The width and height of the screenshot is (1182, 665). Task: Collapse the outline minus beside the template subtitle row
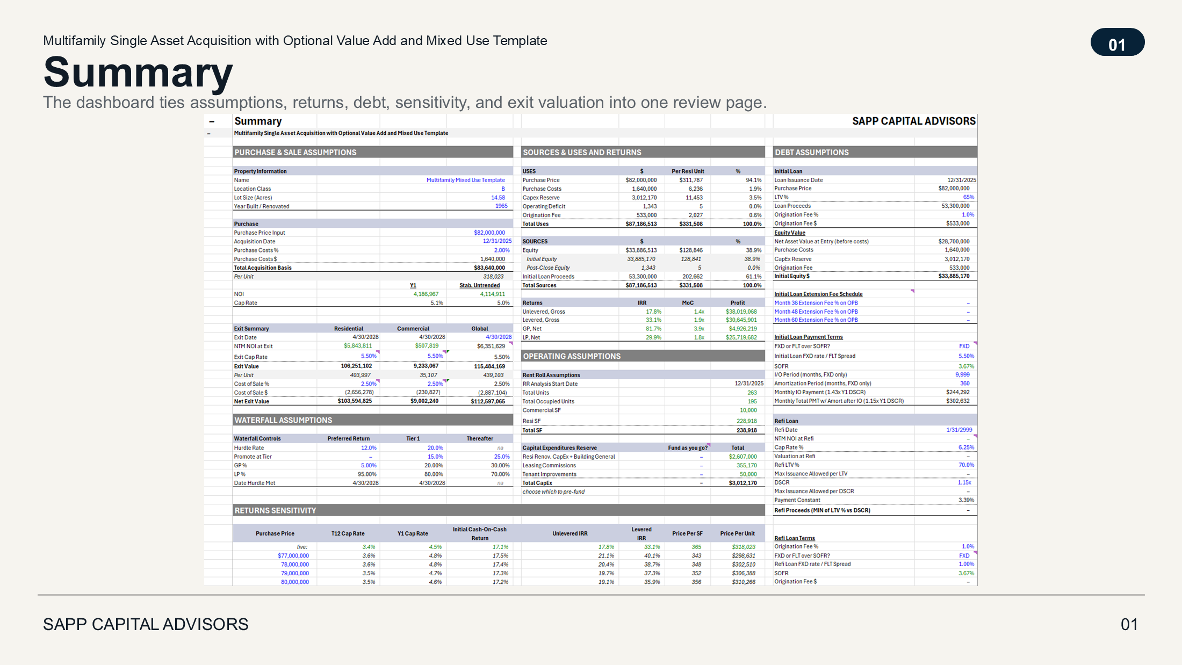pos(209,134)
